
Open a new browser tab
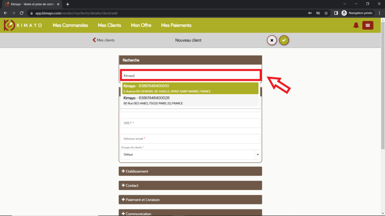click(x=68, y=4)
